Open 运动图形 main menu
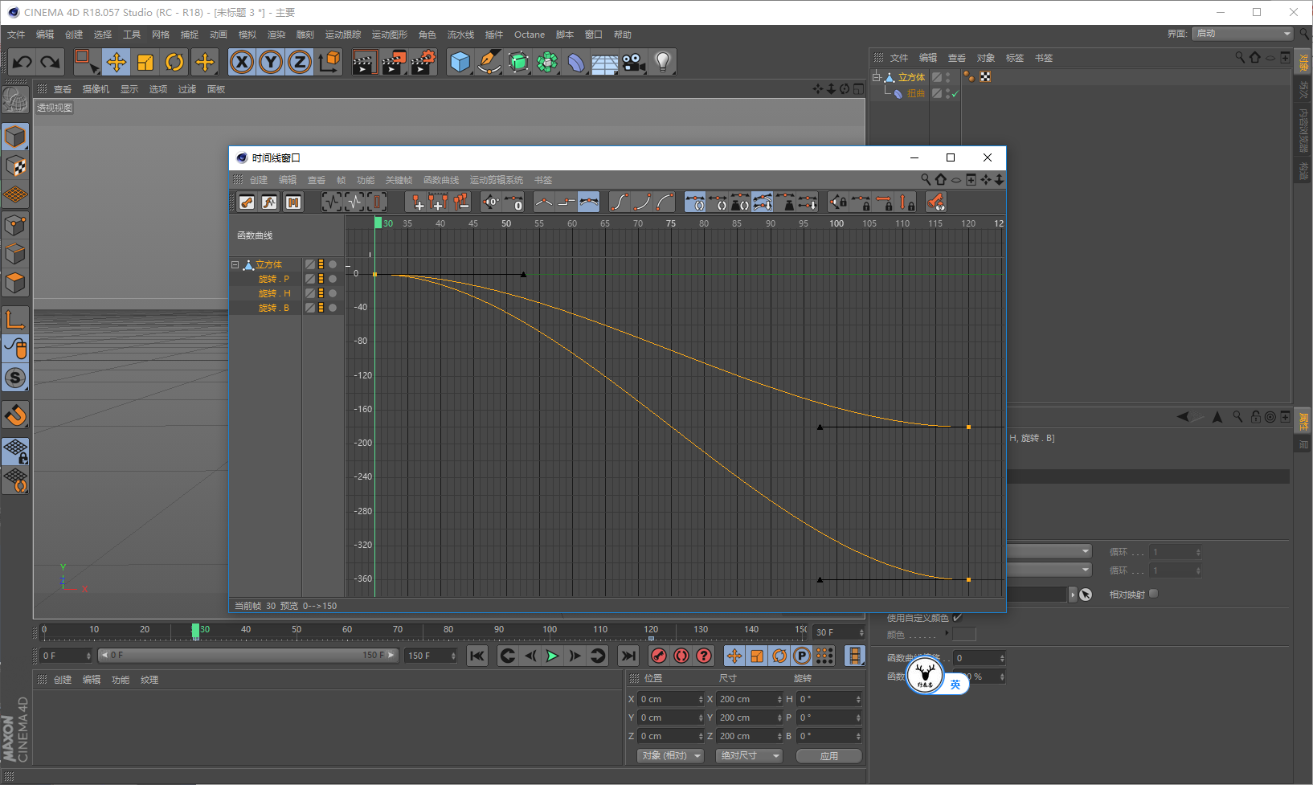Screen dimensions: 1313x785 390,35
